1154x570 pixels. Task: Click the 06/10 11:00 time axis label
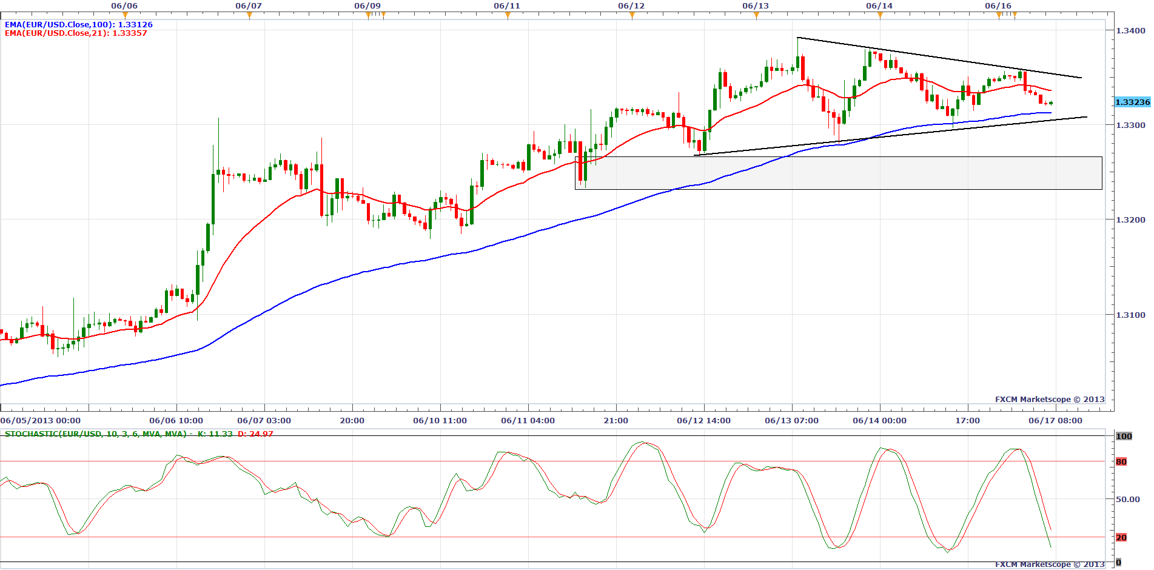440,421
